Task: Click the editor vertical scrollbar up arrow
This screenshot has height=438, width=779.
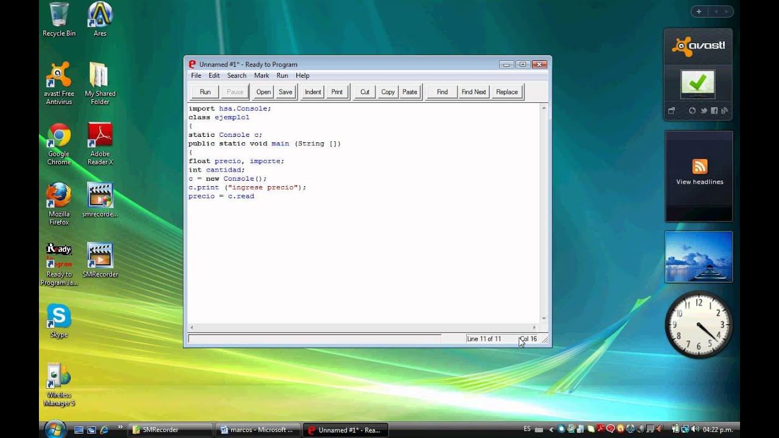Action: click(544, 108)
